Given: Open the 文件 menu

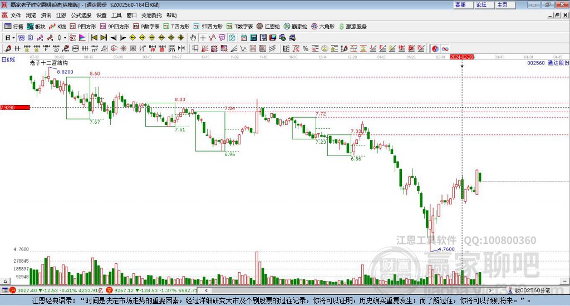Looking at the screenshot, I should pyautogui.click(x=16, y=15).
